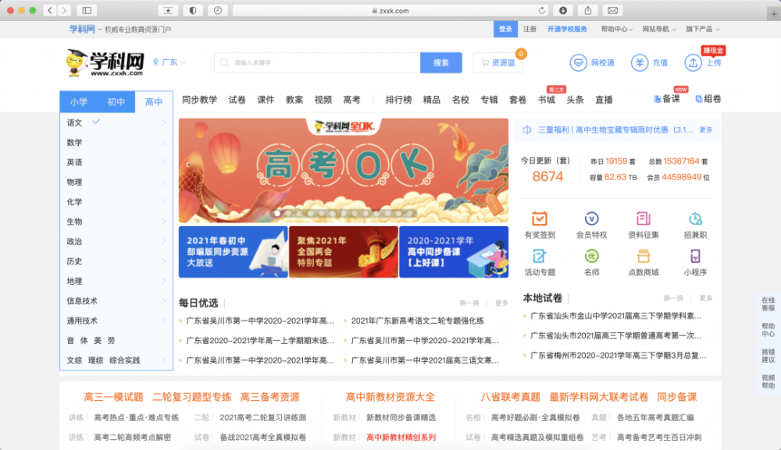This screenshot has height=450, width=781.
Task: Click the blue 搜索 button
Action: (440, 62)
